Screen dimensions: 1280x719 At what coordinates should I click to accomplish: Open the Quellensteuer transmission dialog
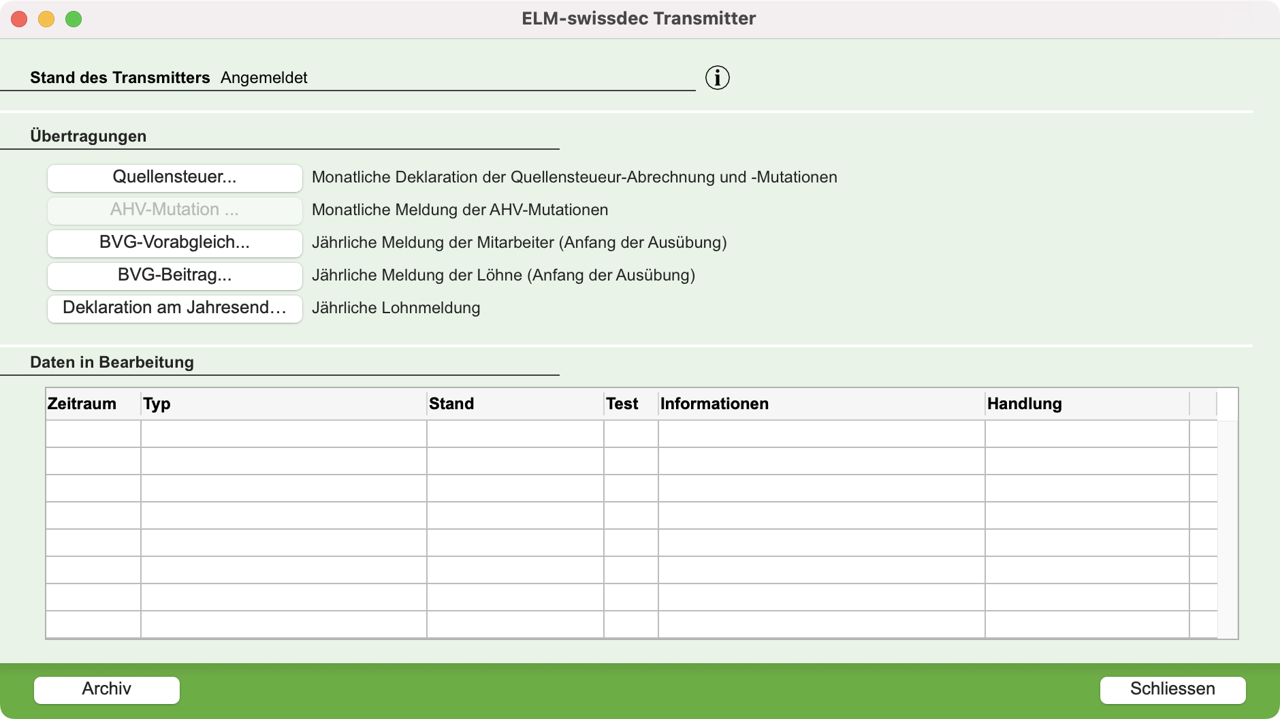pos(175,177)
